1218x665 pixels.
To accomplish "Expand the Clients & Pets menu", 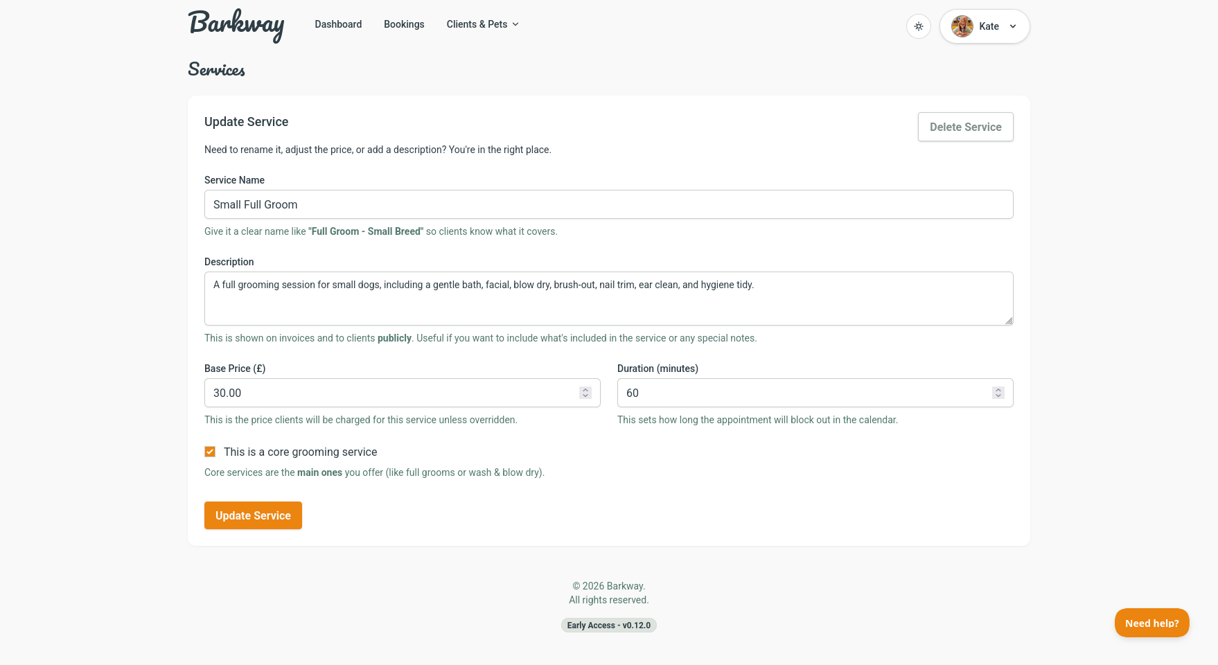I will pyautogui.click(x=482, y=24).
